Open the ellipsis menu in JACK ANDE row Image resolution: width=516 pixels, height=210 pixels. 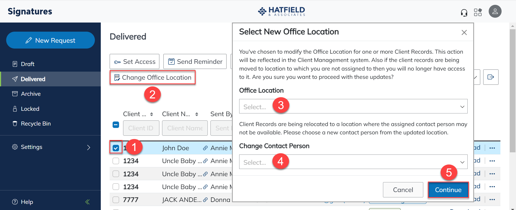(x=492, y=200)
